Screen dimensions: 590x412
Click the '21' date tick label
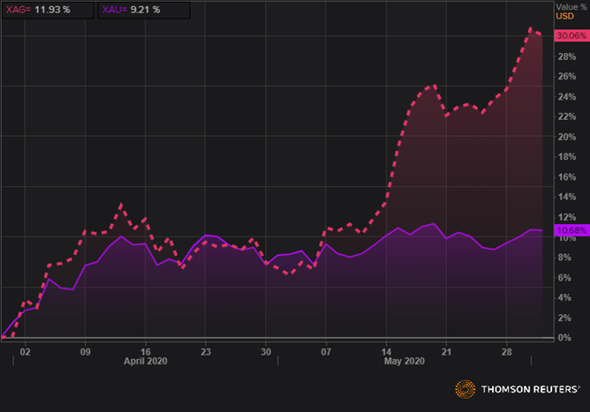tap(446, 352)
